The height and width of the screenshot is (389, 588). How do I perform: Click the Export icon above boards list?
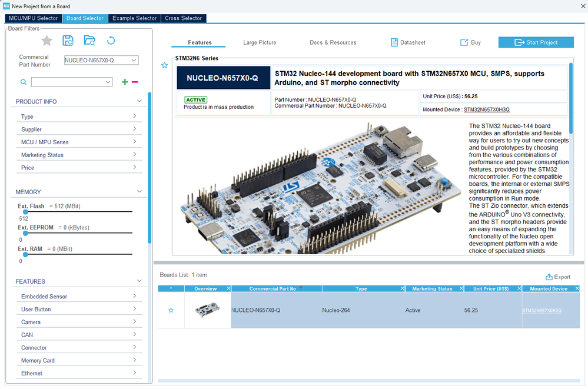click(x=549, y=277)
